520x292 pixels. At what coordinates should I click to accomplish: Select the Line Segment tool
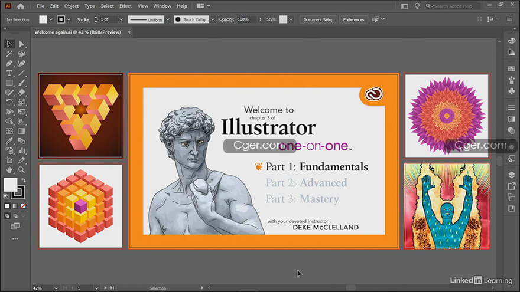21,73
